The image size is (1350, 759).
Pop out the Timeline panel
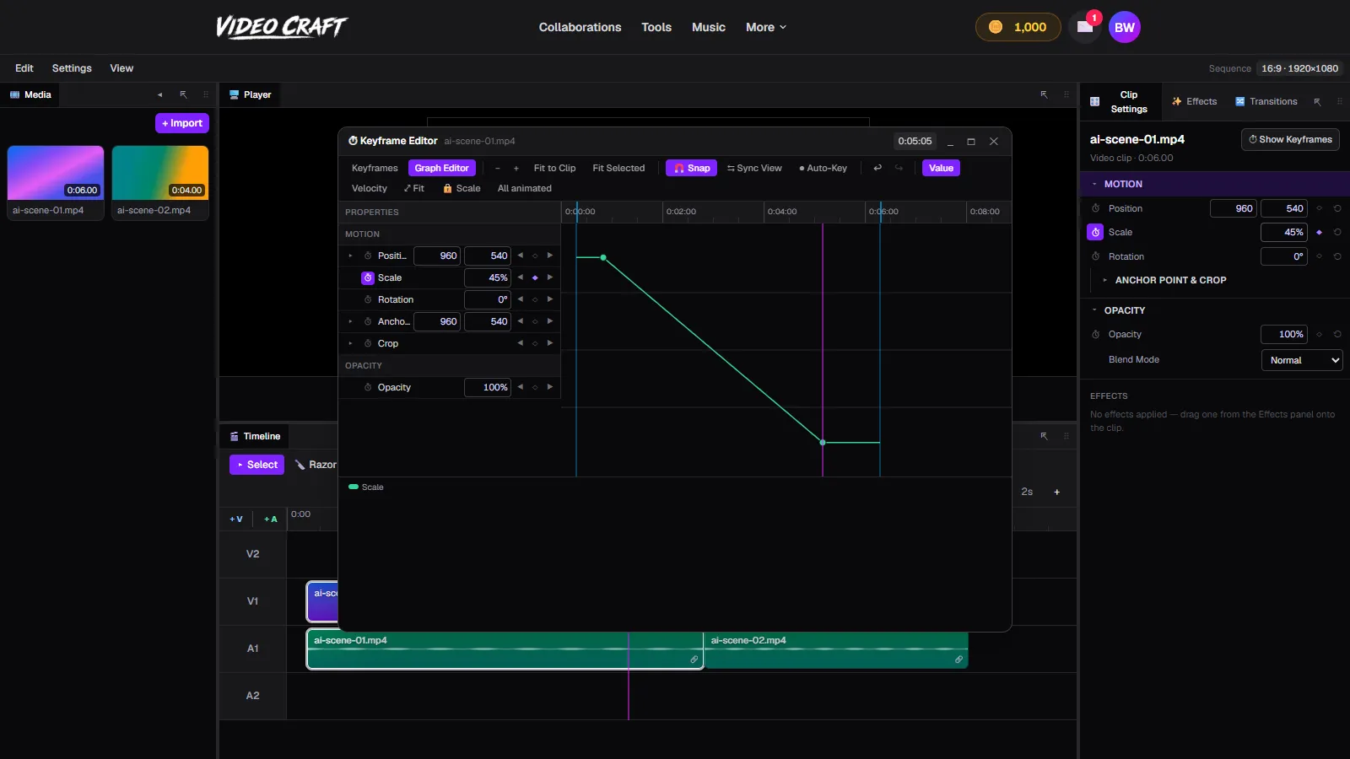(1044, 436)
